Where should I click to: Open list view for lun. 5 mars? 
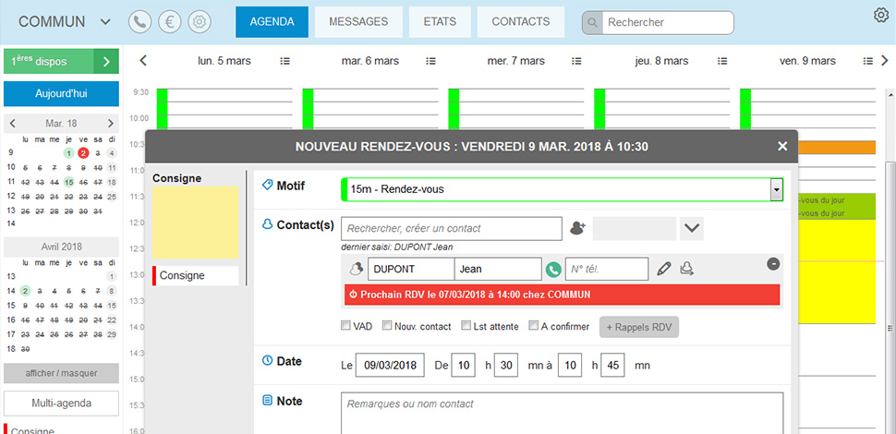click(285, 61)
